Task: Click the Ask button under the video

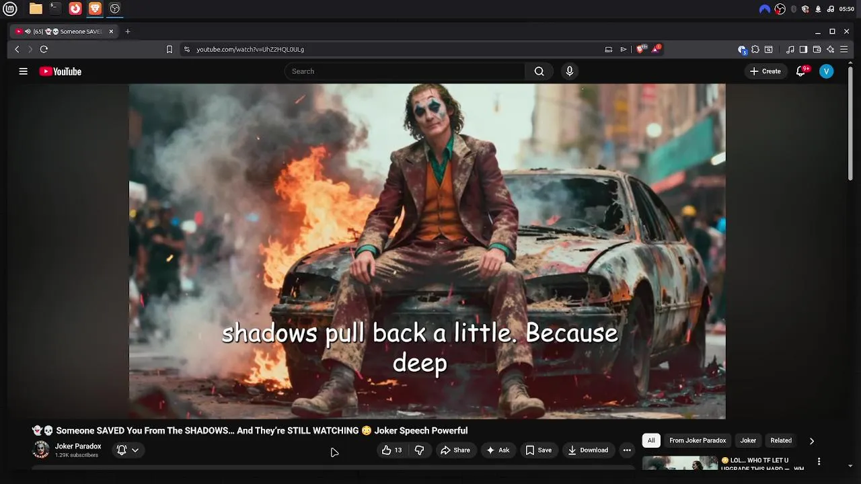Action: 498,450
